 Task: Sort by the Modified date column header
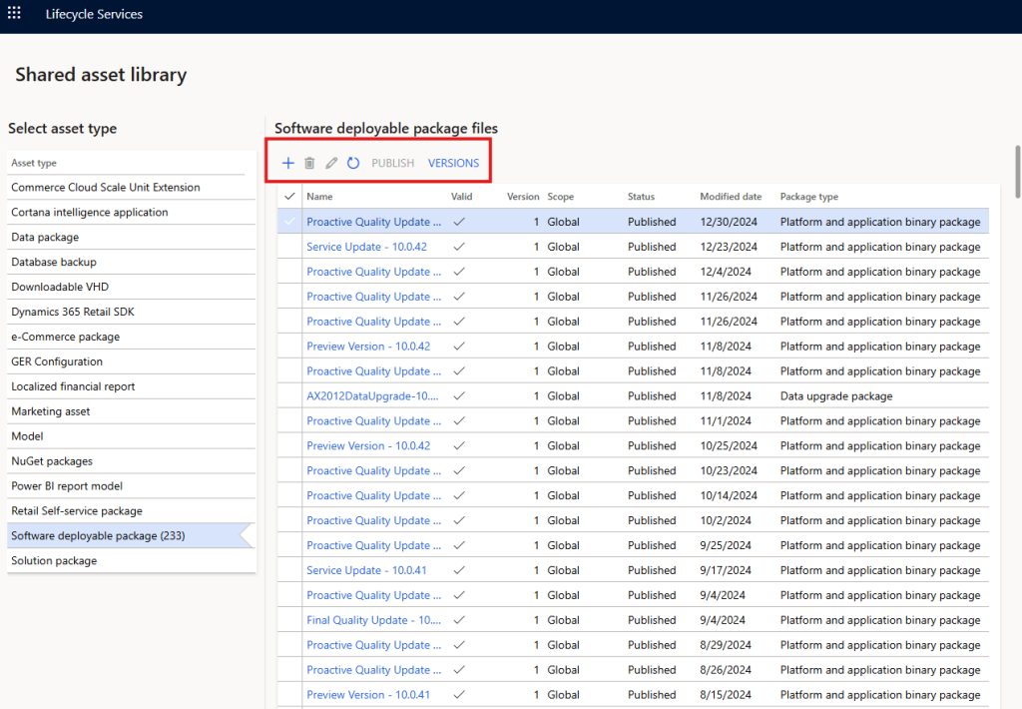pos(731,197)
